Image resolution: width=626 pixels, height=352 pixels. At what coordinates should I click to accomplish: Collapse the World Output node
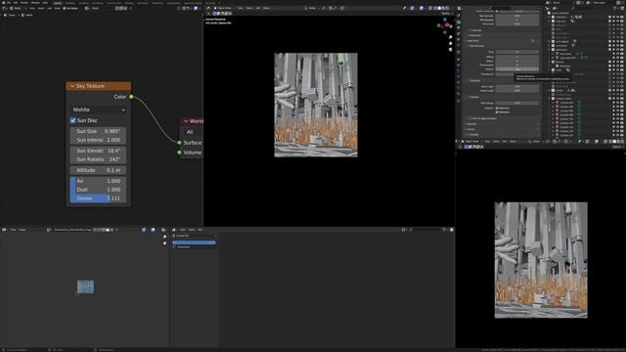186,121
